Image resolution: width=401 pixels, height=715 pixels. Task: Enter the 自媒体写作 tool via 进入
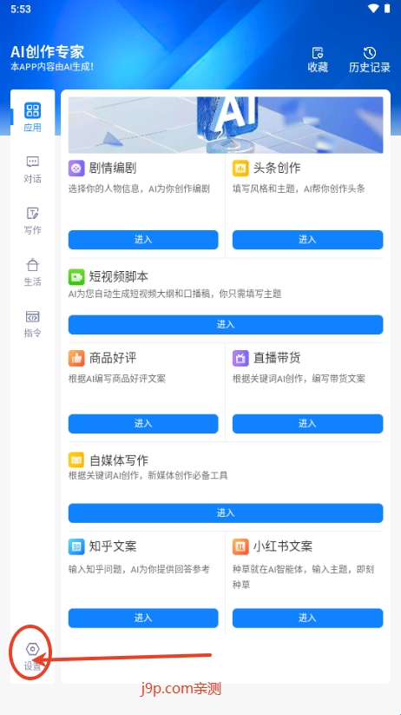(x=226, y=513)
